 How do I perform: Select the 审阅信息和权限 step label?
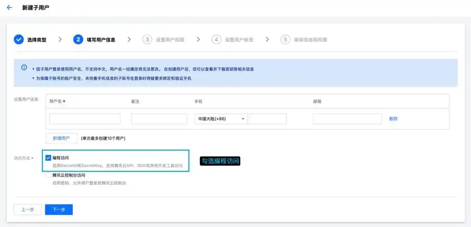[x=311, y=39]
